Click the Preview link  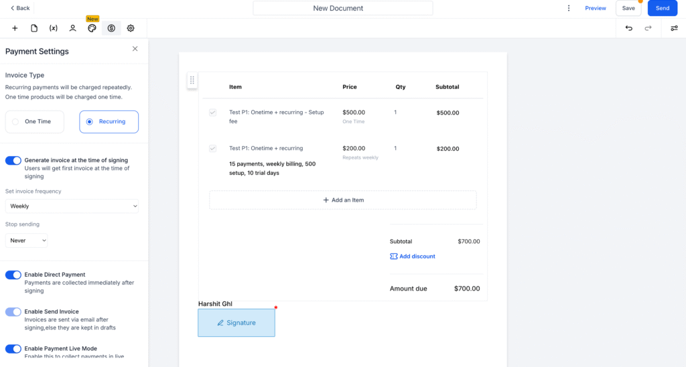click(x=596, y=8)
